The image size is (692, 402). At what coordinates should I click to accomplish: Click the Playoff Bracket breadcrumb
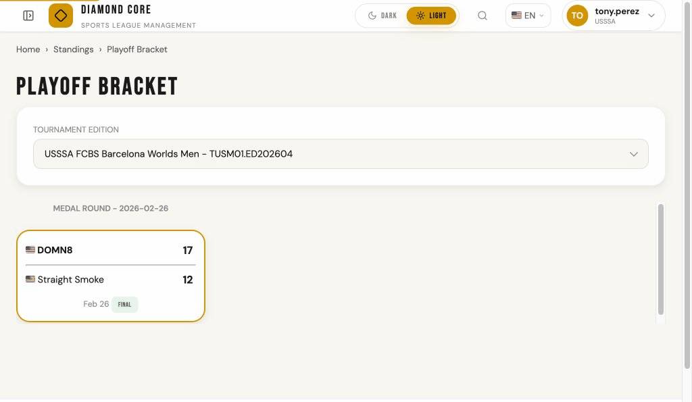point(137,49)
